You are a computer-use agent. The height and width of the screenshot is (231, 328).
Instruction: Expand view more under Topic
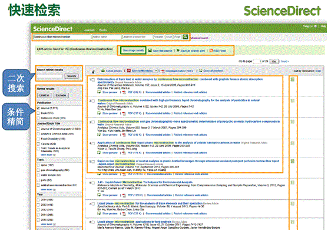[48, 190]
